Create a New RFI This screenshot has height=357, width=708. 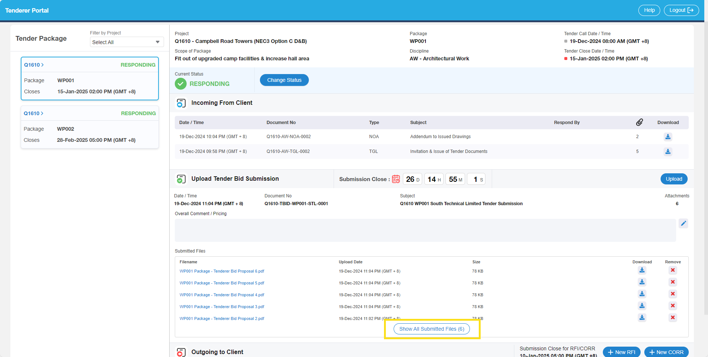pos(621,352)
